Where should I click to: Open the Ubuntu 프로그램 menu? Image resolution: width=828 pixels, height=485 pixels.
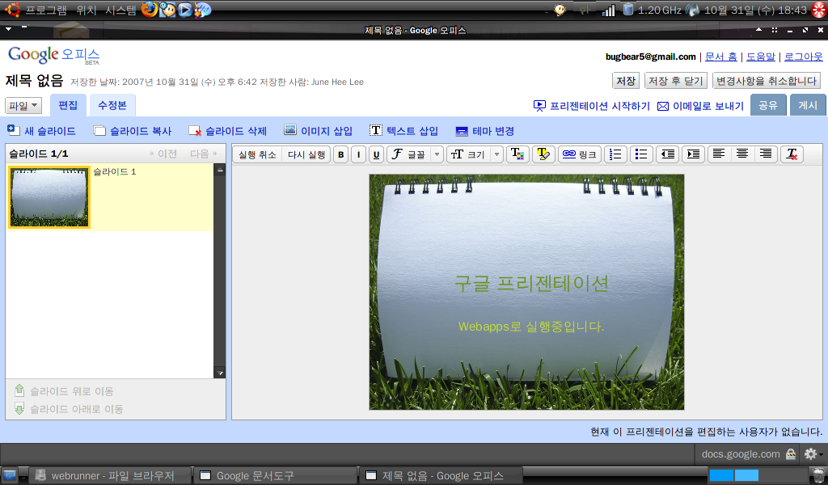pyautogui.click(x=46, y=10)
